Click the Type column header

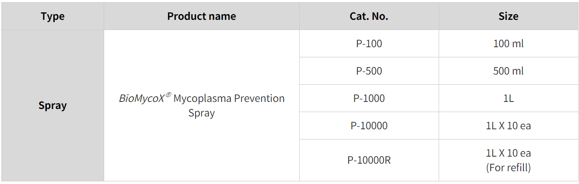(53, 16)
